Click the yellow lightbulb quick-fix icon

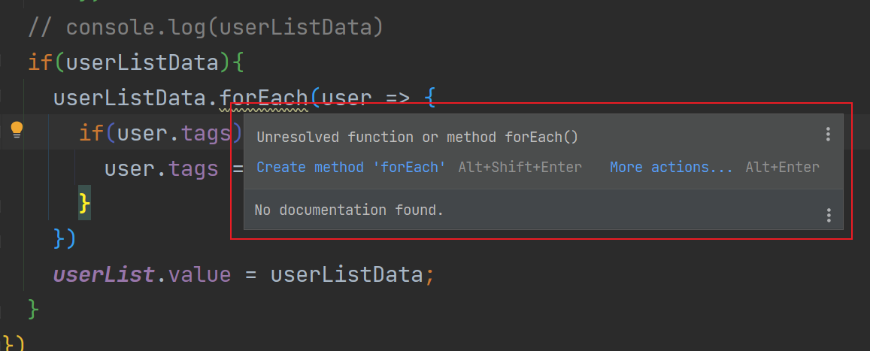click(17, 130)
